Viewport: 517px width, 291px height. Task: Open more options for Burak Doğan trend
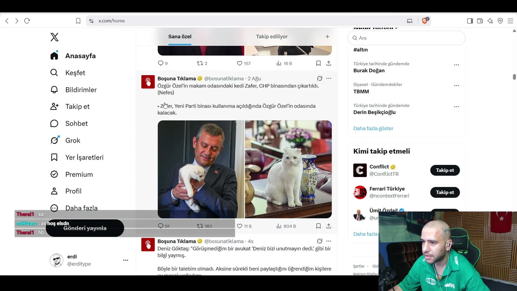point(456,65)
